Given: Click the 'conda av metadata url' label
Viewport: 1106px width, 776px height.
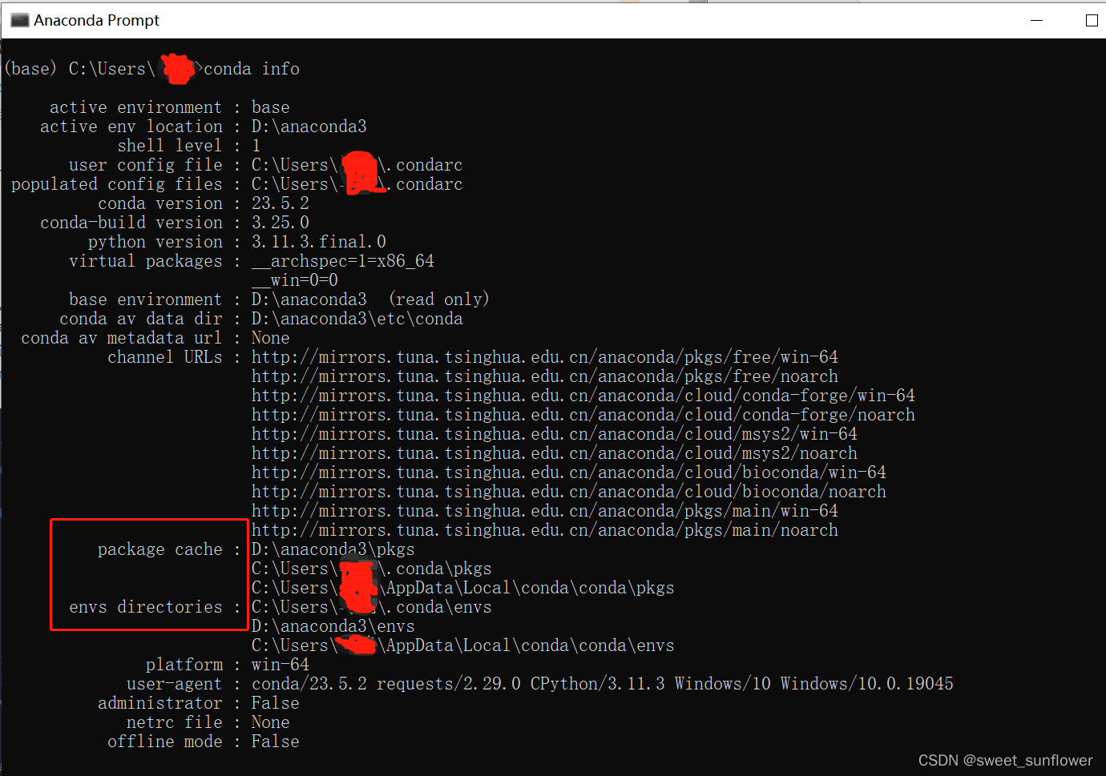Looking at the screenshot, I should [121, 338].
